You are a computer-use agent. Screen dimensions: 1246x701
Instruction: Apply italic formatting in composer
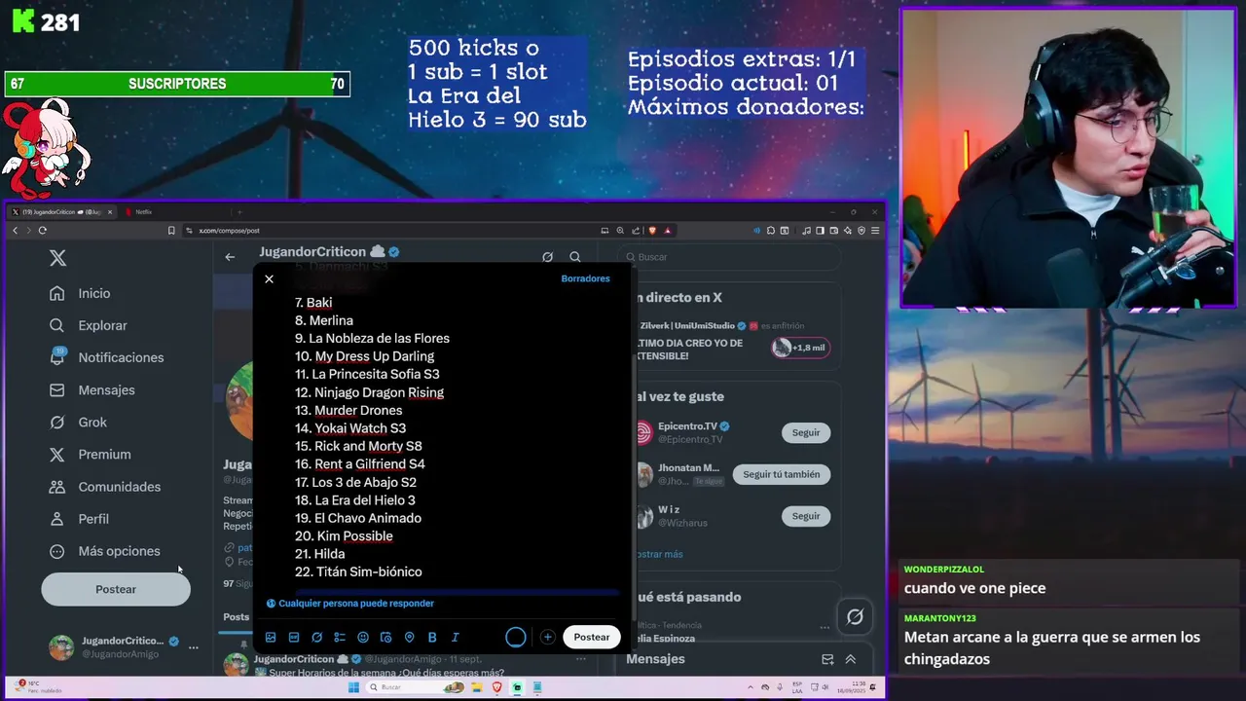coord(455,638)
